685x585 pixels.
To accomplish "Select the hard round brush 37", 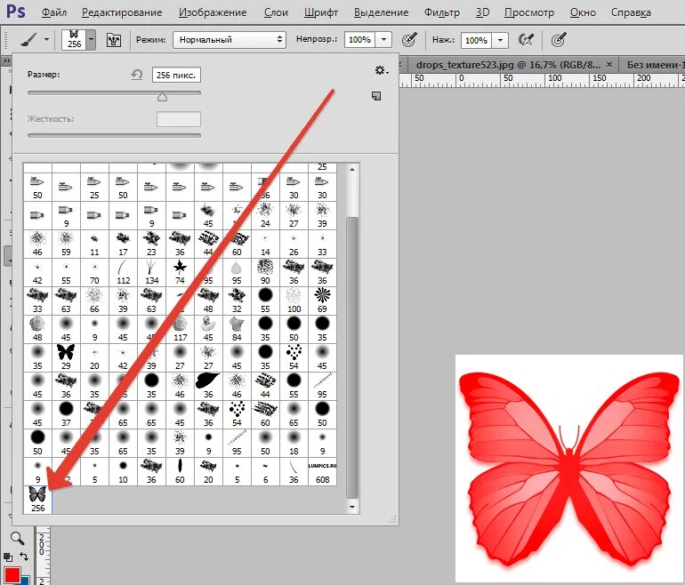I will coord(66,414).
